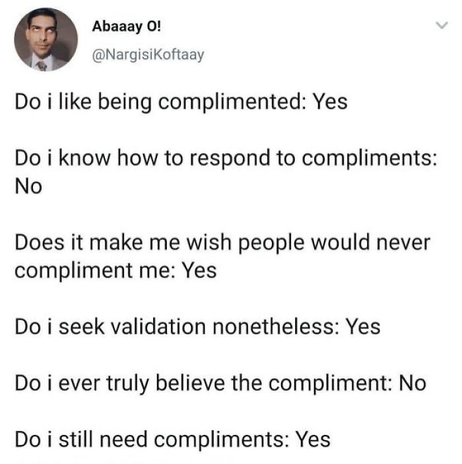Click the "Do i seek validation nonetheless" line
Image resolution: width=462 pixels, height=464 pixels.
[197, 327]
